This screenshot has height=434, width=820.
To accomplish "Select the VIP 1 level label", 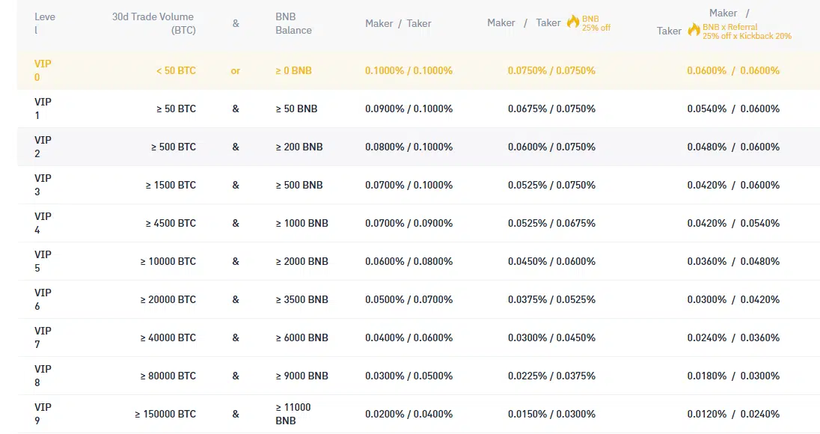I will pyautogui.click(x=43, y=109).
